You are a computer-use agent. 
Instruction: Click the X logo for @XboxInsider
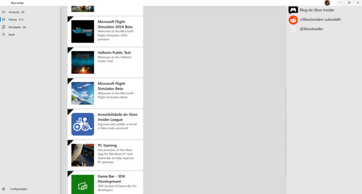293,29
